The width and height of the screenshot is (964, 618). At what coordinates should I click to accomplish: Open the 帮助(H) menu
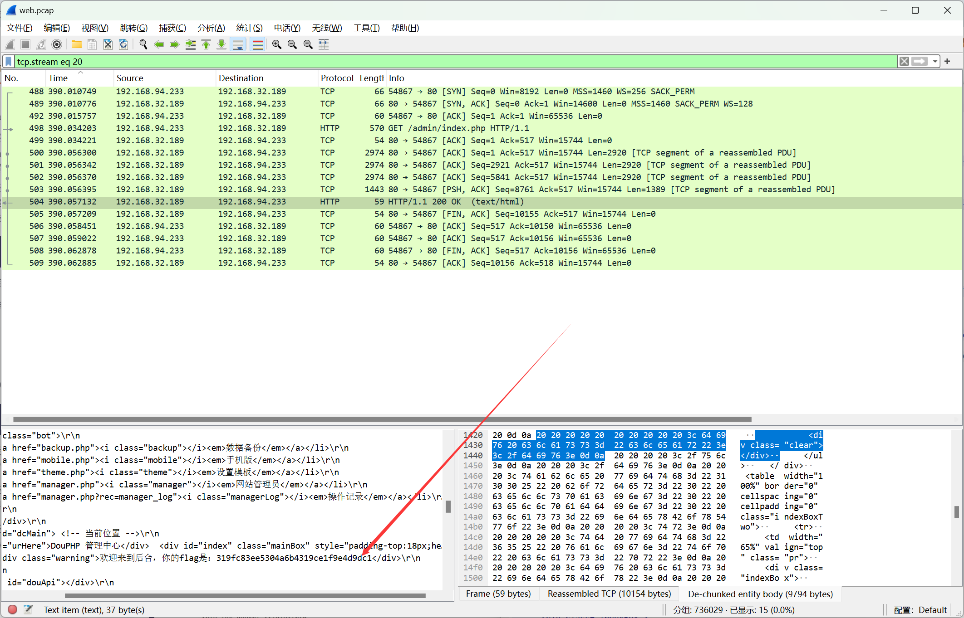[405, 28]
